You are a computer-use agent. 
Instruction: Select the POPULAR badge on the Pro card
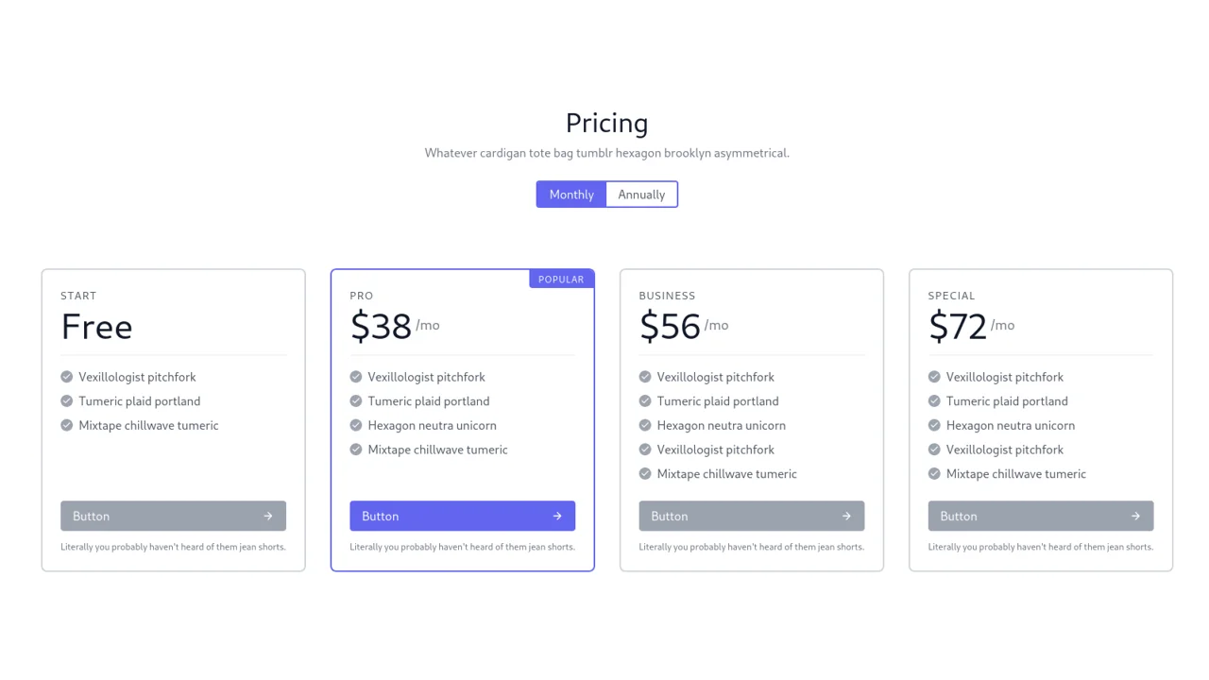click(561, 279)
